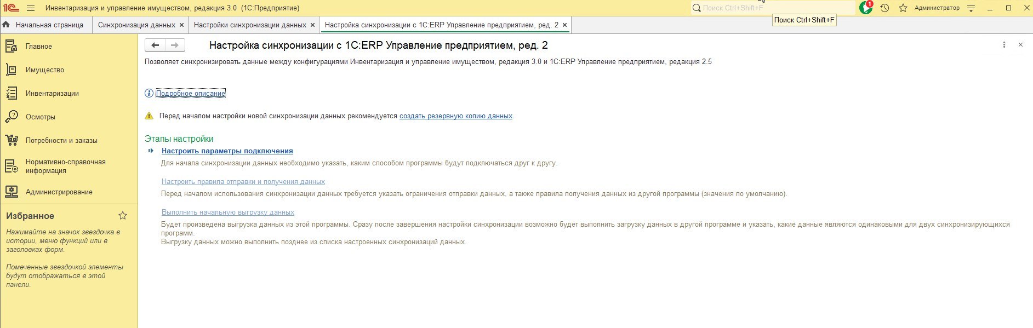Click the star icon in Избранное panel
1033x328 pixels.
point(123,216)
